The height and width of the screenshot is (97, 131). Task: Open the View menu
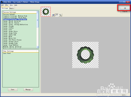click(x=11, y=5)
